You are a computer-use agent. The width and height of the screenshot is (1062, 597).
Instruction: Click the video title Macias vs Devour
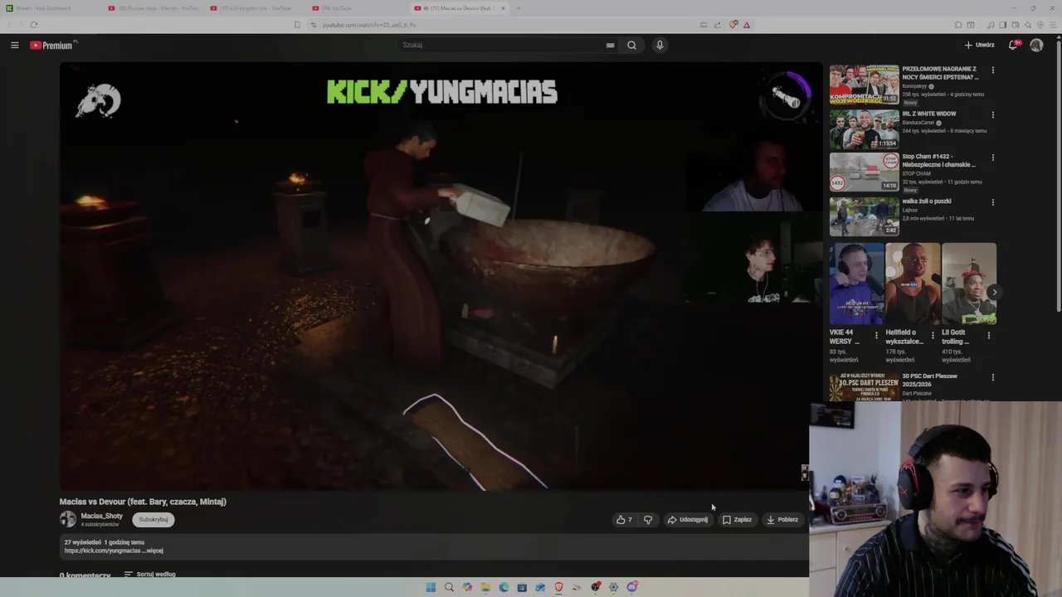pos(143,502)
